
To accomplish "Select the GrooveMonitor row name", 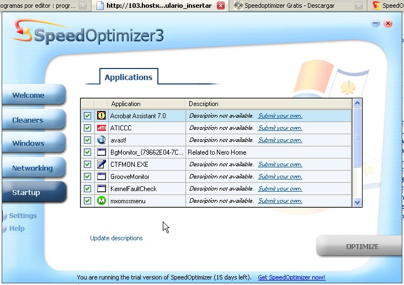I will point(130,177).
